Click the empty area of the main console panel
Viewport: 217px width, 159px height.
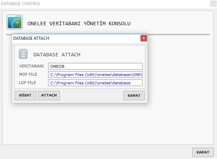[108, 124]
